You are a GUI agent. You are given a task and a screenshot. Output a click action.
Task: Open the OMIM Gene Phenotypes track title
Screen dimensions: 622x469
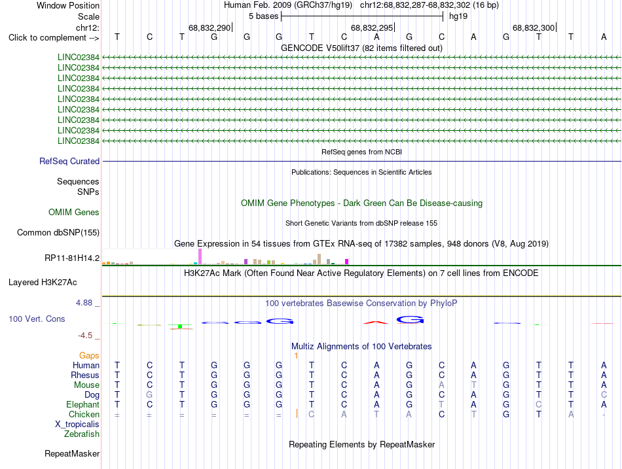click(x=361, y=203)
